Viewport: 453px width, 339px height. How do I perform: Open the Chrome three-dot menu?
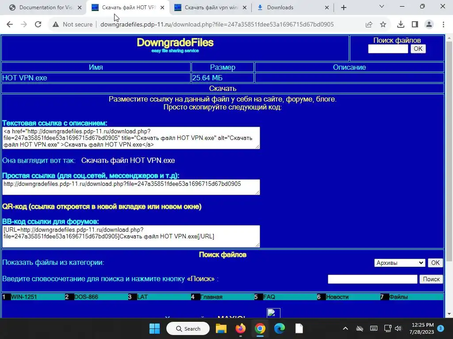pyautogui.click(x=443, y=25)
